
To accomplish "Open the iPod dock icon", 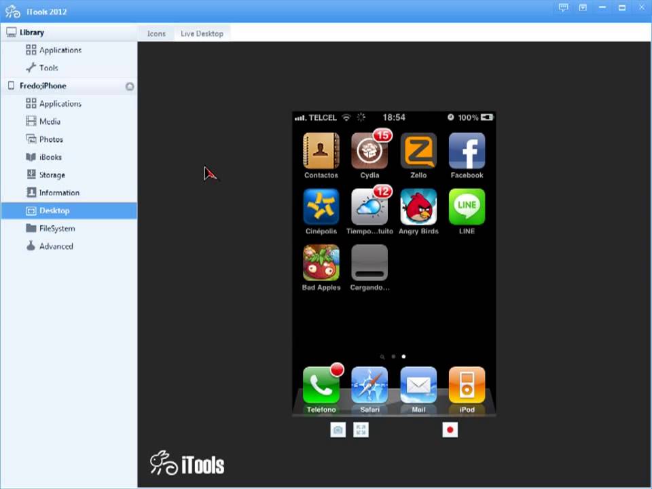I will click(x=467, y=385).
